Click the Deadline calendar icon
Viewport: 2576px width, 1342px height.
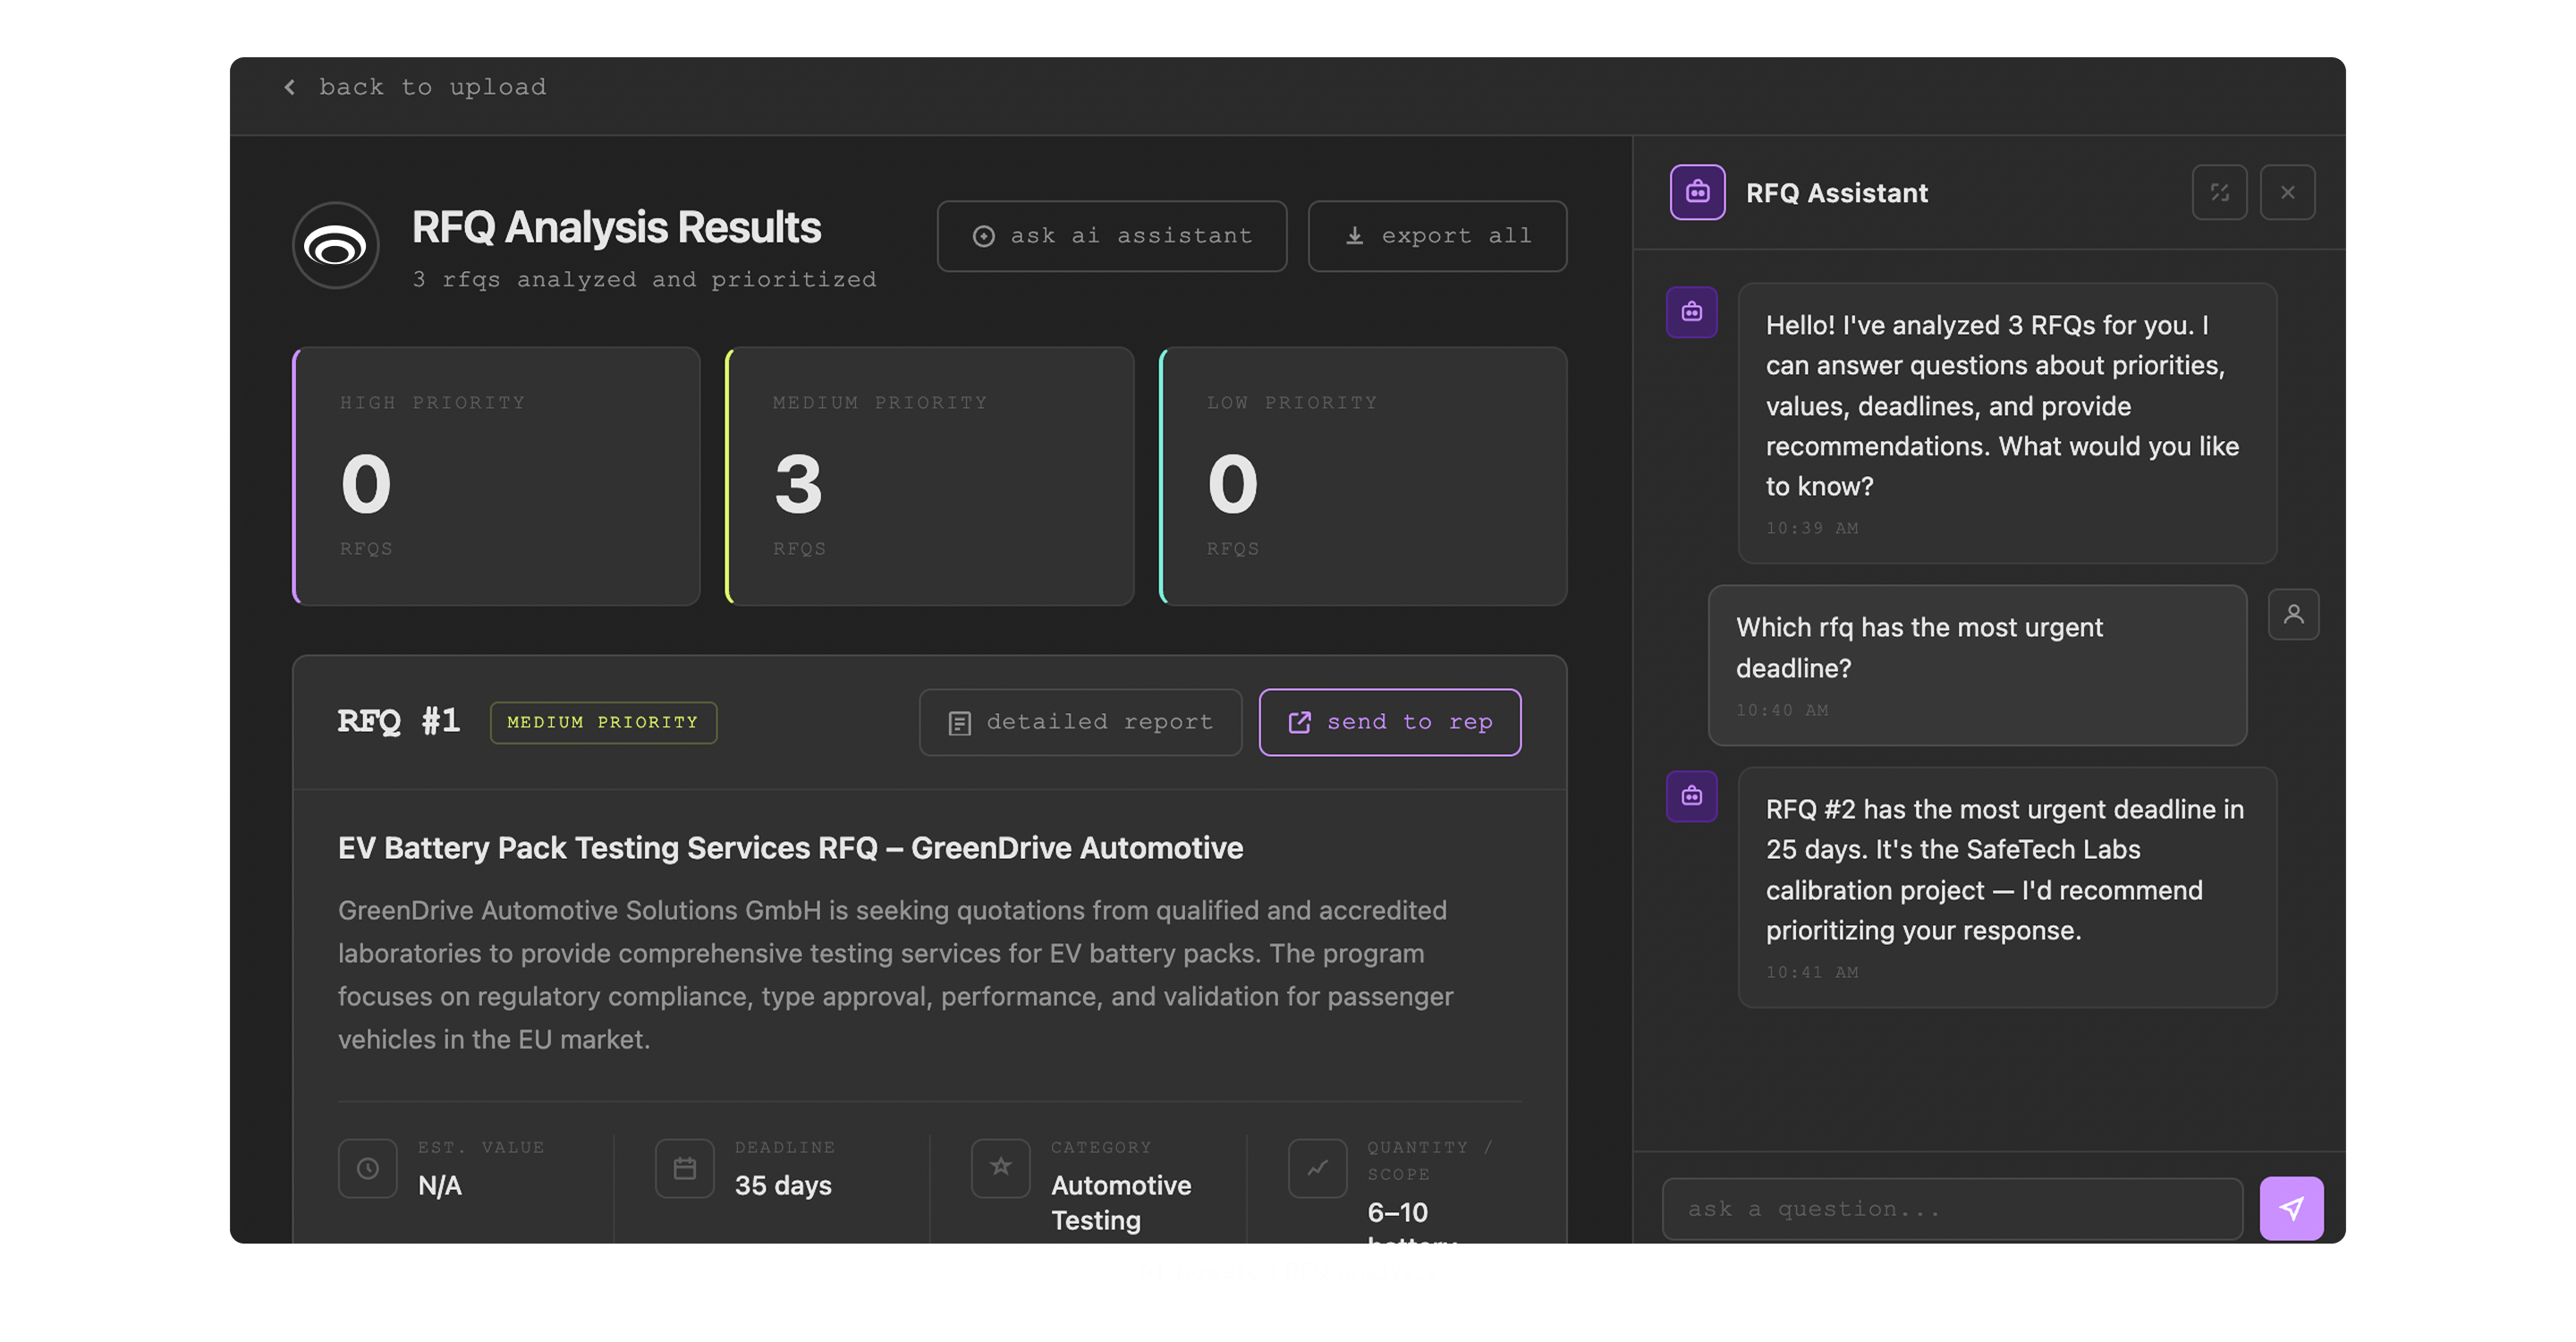pos(684,1168)
